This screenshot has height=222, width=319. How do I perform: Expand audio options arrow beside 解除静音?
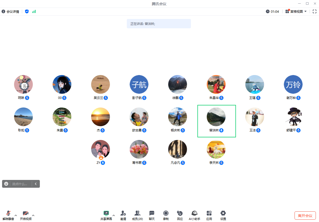(x=16, y=215)
